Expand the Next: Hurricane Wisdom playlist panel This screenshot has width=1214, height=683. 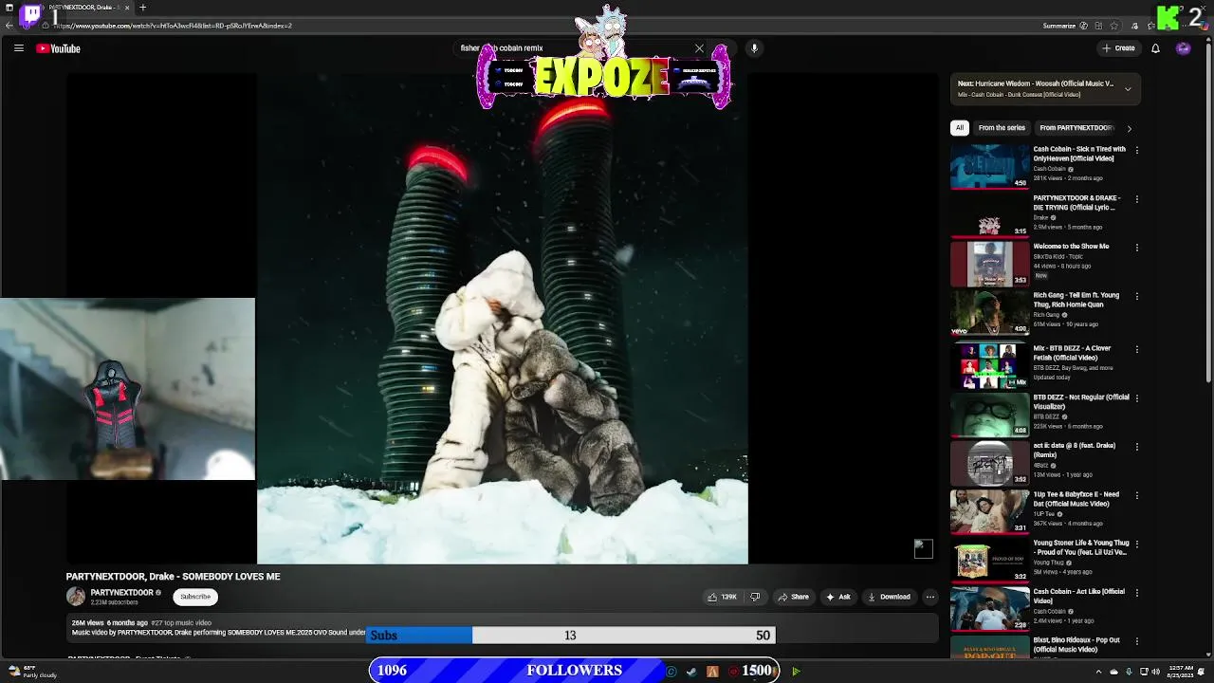[x=1128, y=89]
